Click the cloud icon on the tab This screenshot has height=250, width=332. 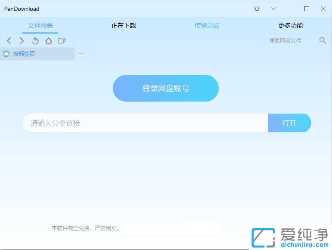pos(6,54)
